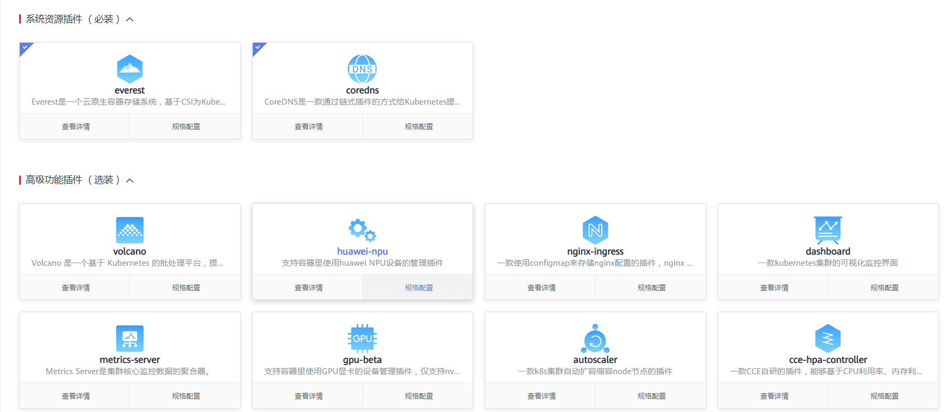Configure 规格配置 for autoscaler
Image resolution: width=944 pixels, height=412 pixels.
click(x=651, y=396)
